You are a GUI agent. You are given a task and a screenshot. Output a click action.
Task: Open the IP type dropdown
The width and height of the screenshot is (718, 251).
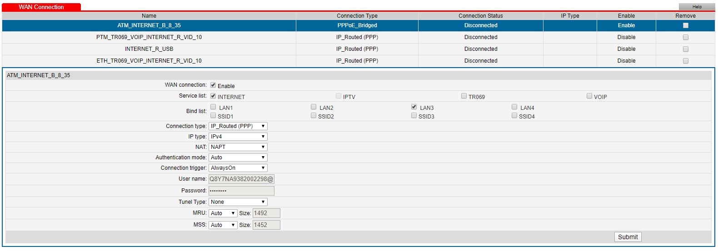238,137
